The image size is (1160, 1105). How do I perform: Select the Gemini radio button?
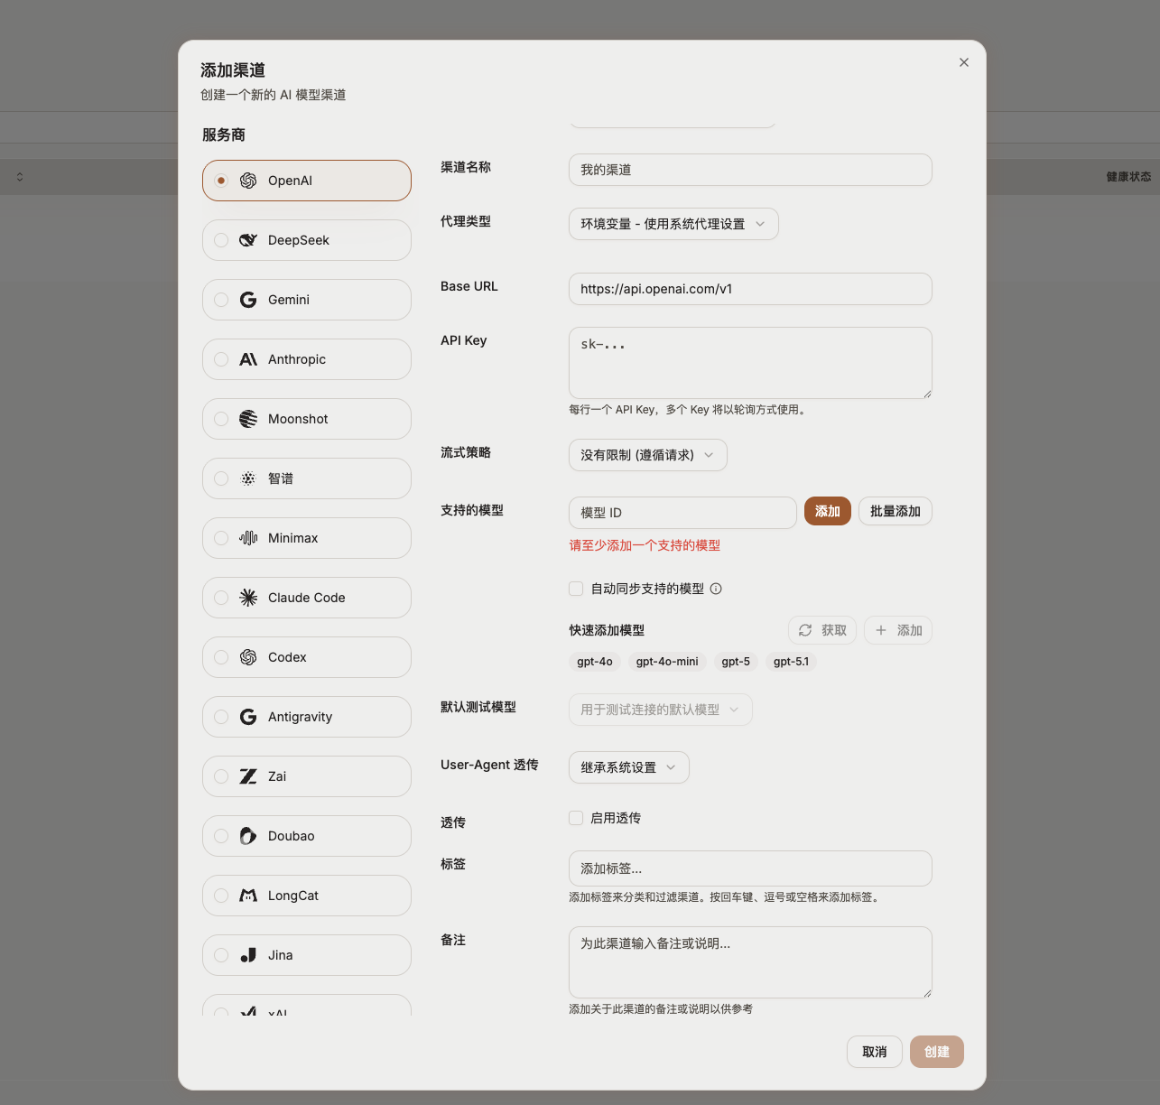tap(221, 300)
